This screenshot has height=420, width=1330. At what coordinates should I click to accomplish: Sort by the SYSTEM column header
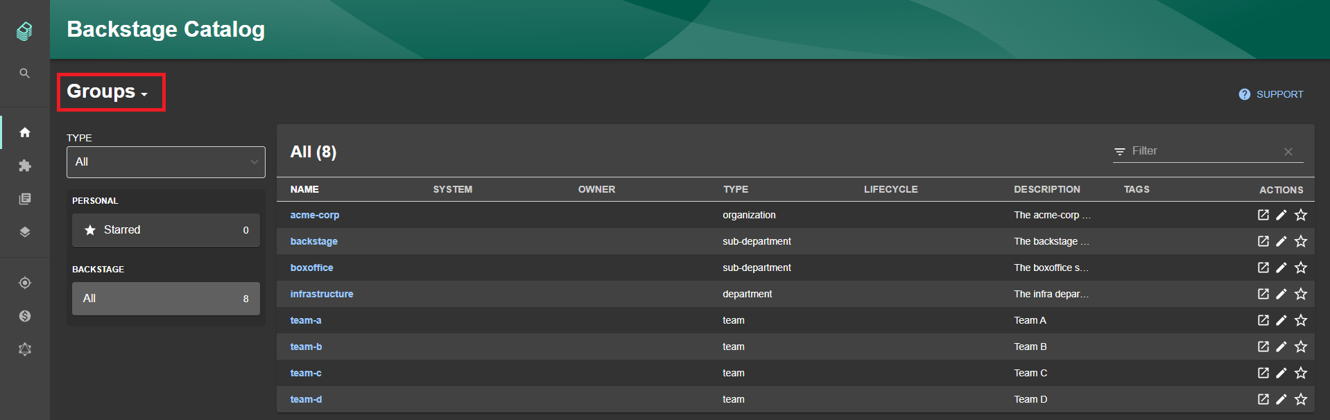(453, 189)
